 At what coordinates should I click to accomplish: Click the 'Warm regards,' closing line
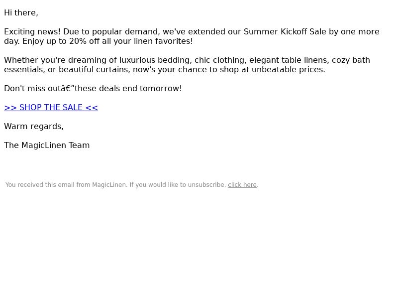coord(34,127)
